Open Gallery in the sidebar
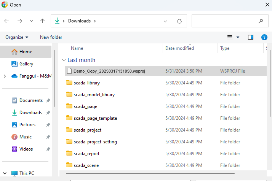 [26, 64]
